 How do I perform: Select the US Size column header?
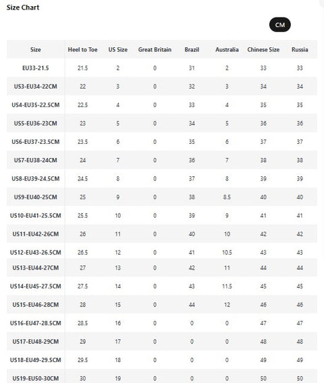click(x=117, y=49)
